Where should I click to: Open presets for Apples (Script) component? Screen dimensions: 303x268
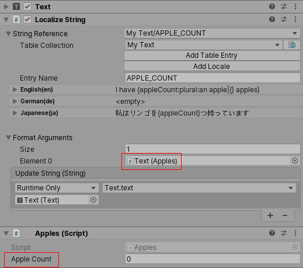pos(284,233)
